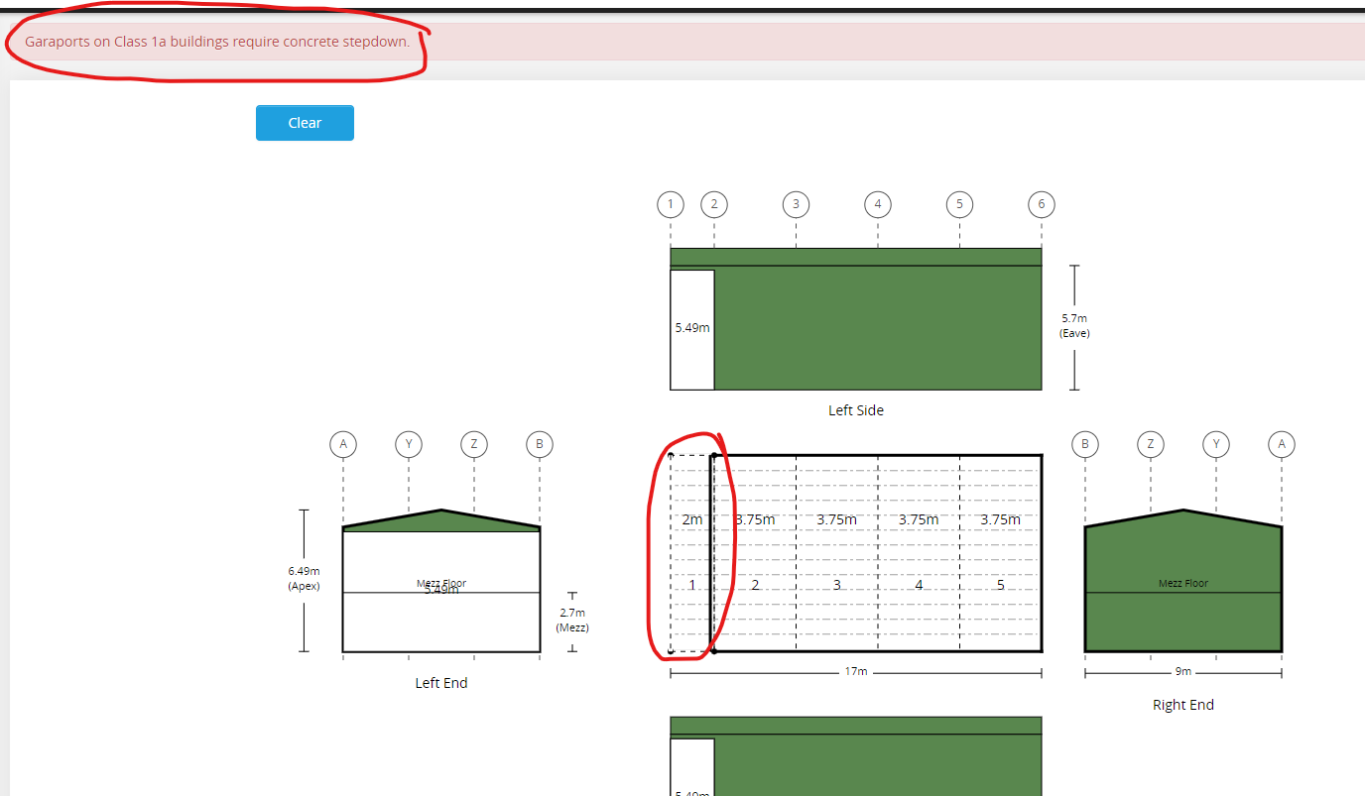This screenshot has height=796, width=1365.
Task: Select grid marker 5 circle
Action: 959,205
